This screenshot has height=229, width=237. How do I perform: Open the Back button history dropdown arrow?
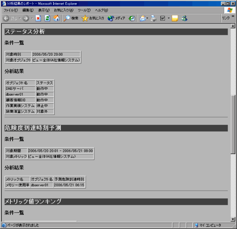[20, 18]
